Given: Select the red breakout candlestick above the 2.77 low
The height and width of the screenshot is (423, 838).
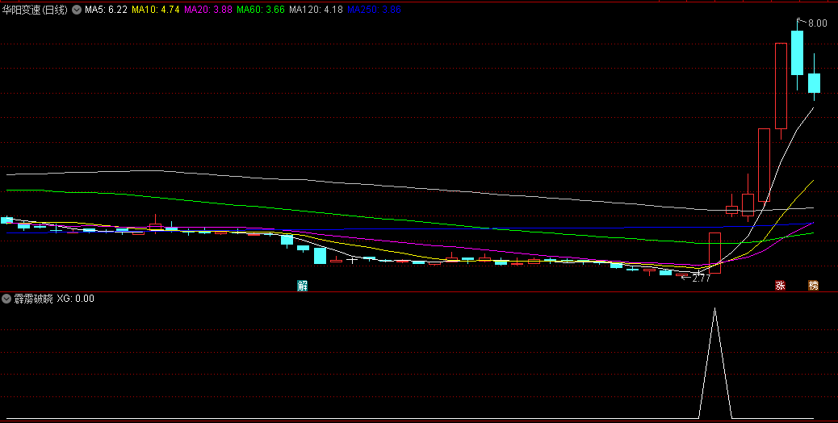Looking at the screenshot, I should [x=714, y=252].
